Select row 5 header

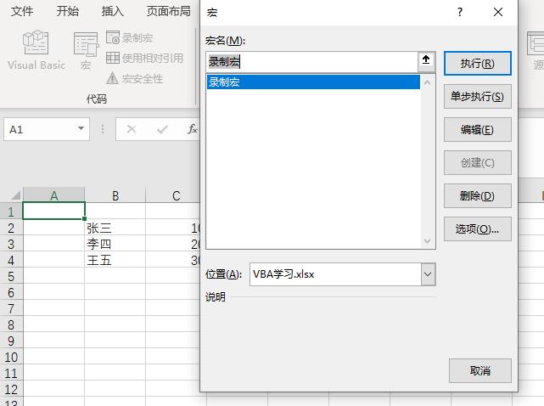[x=11, y=276]
